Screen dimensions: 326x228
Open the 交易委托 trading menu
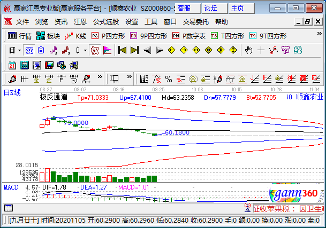point(195,21)
